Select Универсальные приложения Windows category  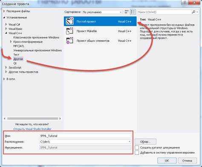(38, 50)
